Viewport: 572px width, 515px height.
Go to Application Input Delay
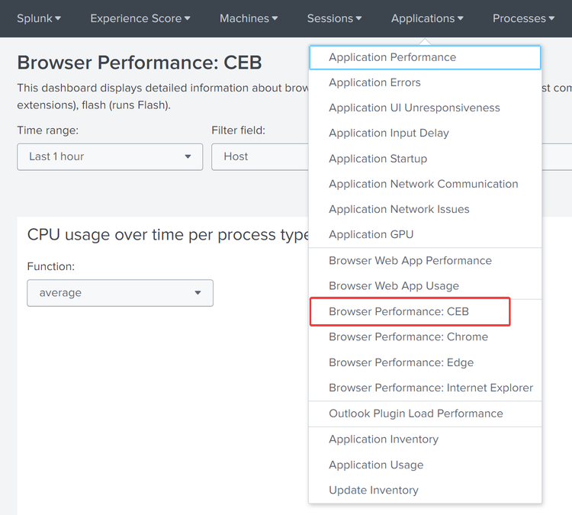tap(425, 133)
